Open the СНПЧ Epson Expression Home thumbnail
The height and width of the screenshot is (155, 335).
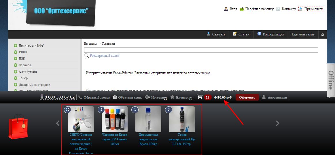coord(81,119)
